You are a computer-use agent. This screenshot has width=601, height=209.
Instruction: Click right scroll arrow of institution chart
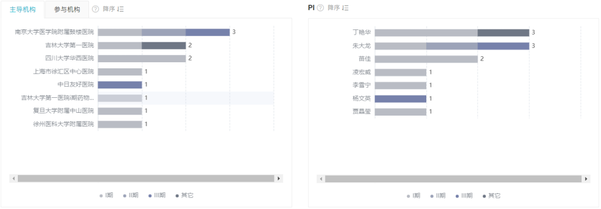[279, 178]
